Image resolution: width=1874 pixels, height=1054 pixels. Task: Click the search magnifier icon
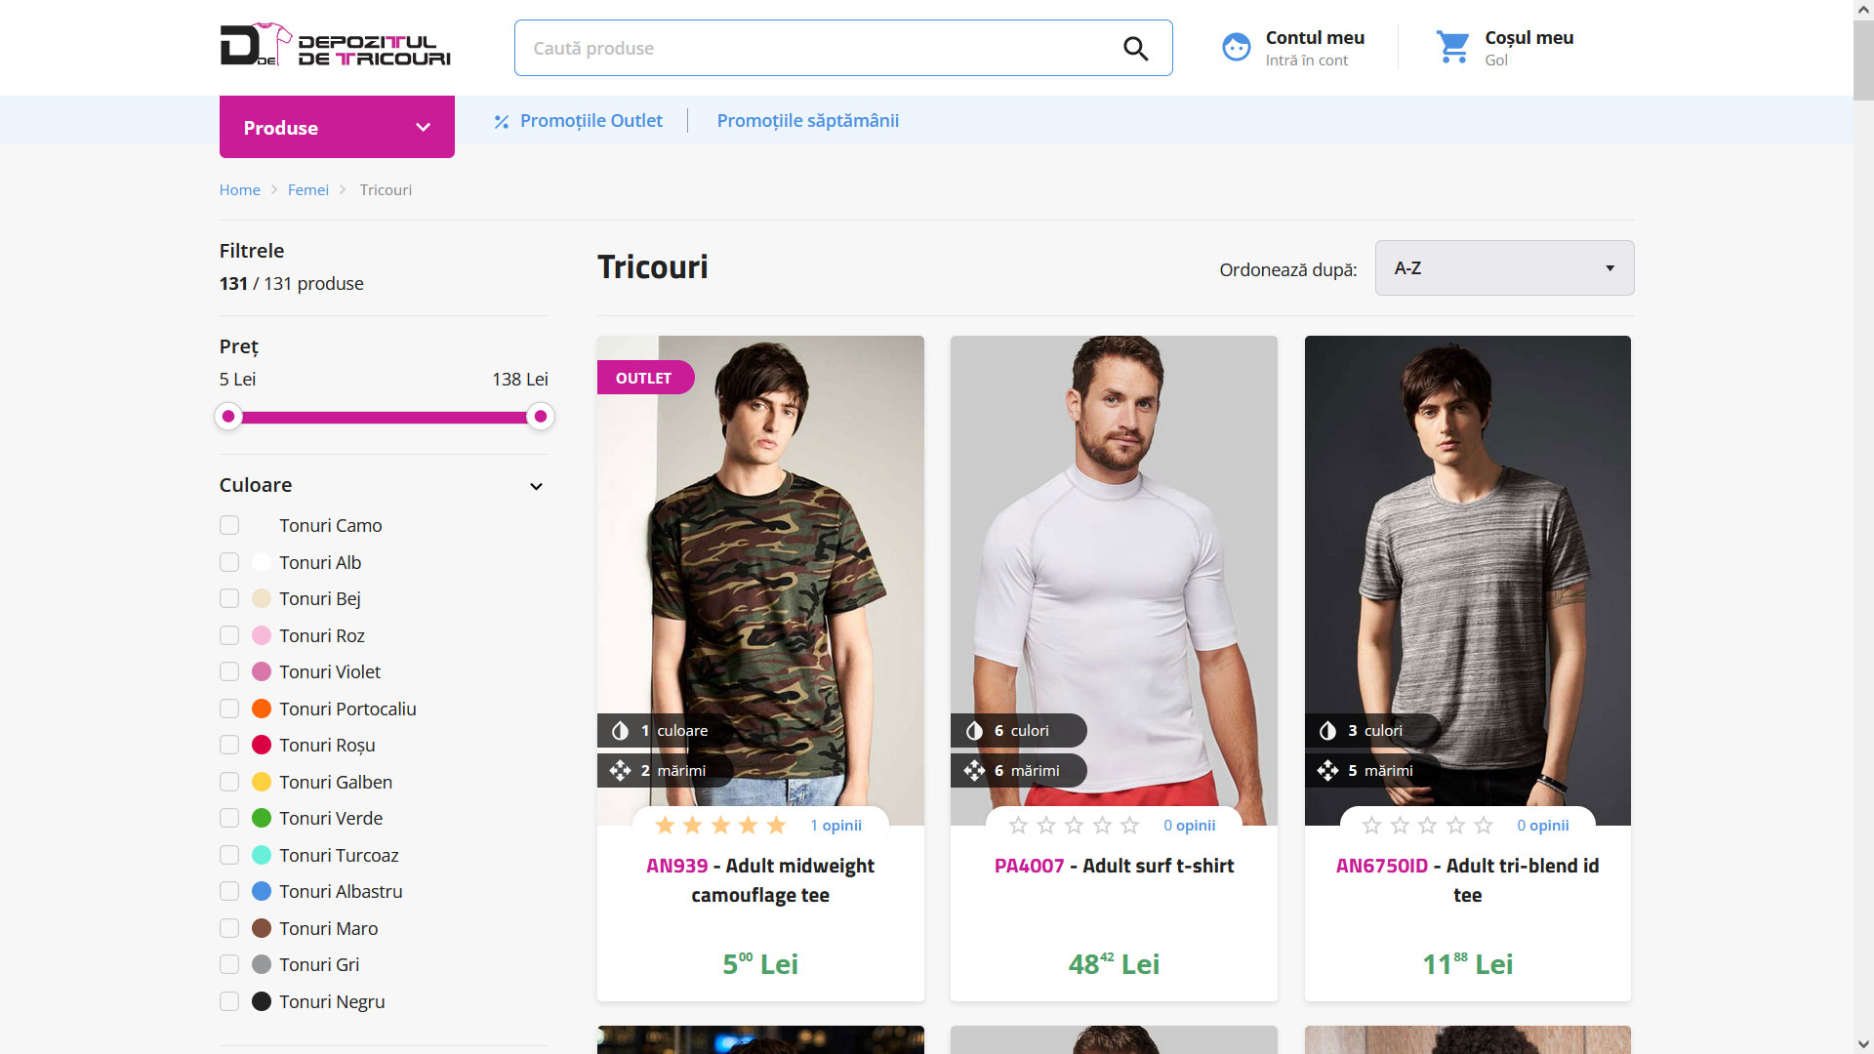tap(1135, 49)
